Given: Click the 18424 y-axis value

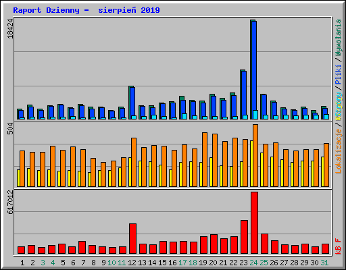Looking at the screenshot, I should (10, 29).
